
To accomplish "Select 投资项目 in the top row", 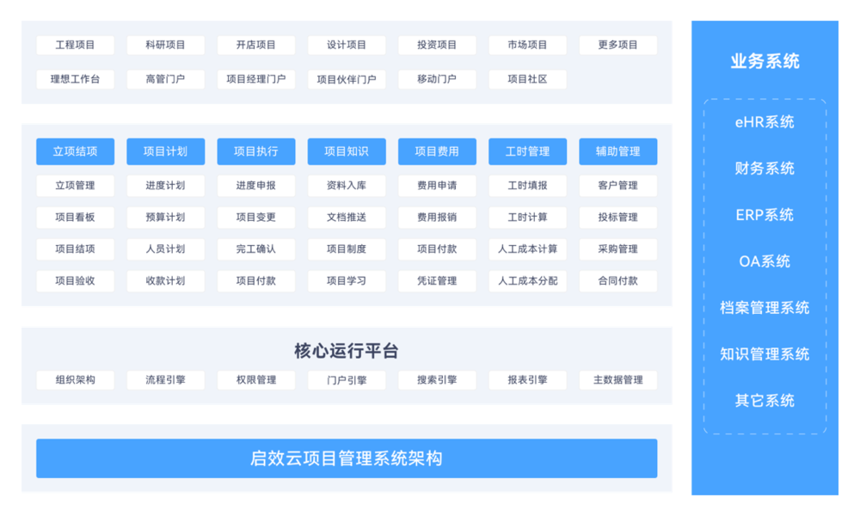I will [437, 45].
